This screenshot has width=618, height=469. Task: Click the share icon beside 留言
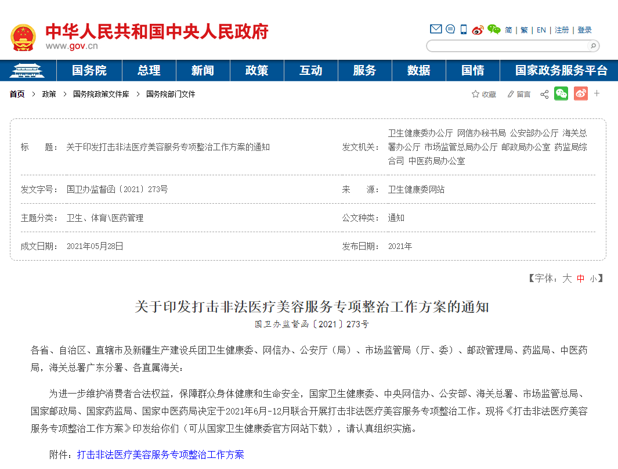[x=544, y=94]
